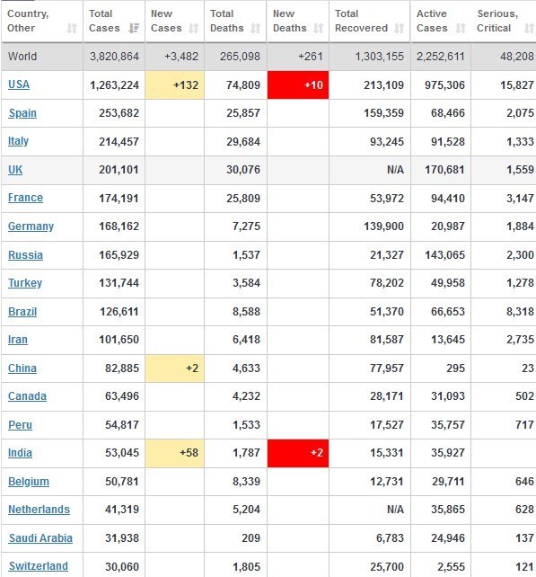Open the Brazil country link
Image resolution: width=536 pixels, height=577 pixels.
(x=22, y=311)
